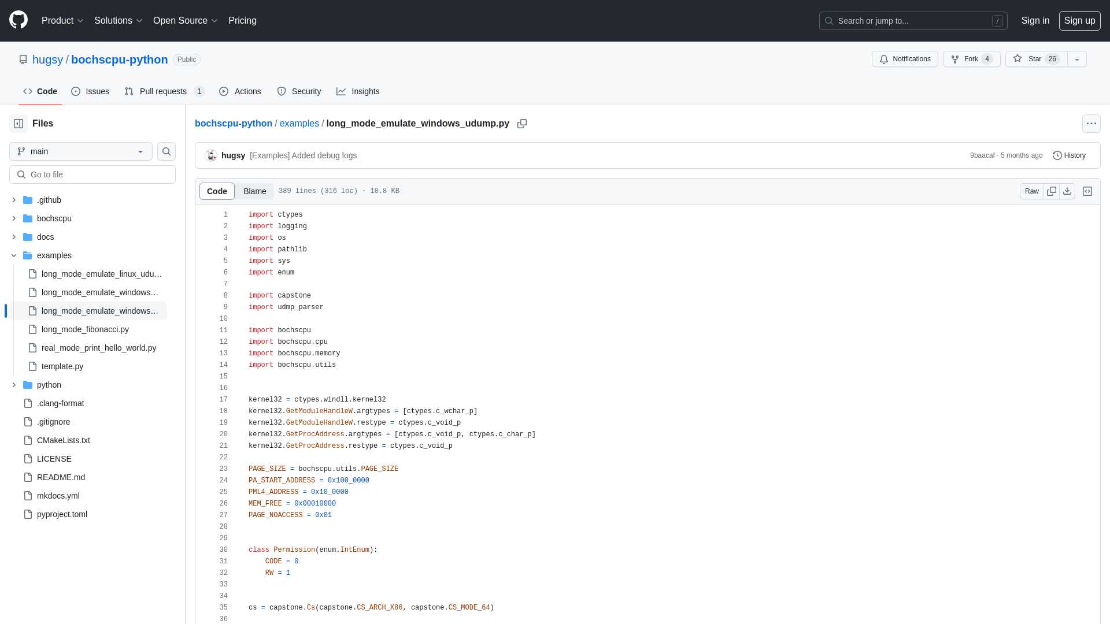
Task: Open commit 9baacaf link
Action: pyautogui.click(x=982, y=155)
